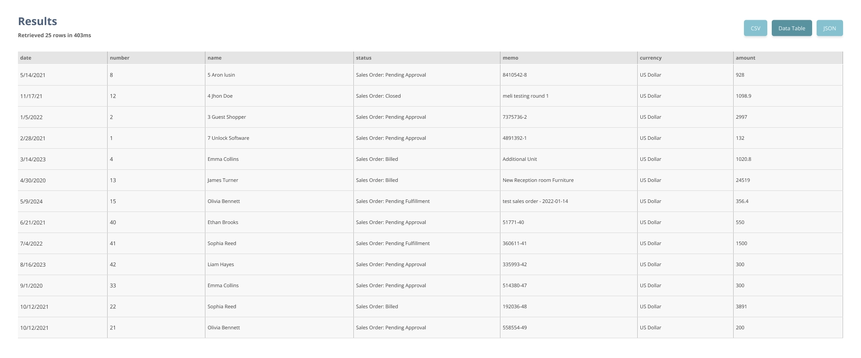Select the 5 Aron lusin name cell
This screenshot has width=861, height=358.
point(221,75)
